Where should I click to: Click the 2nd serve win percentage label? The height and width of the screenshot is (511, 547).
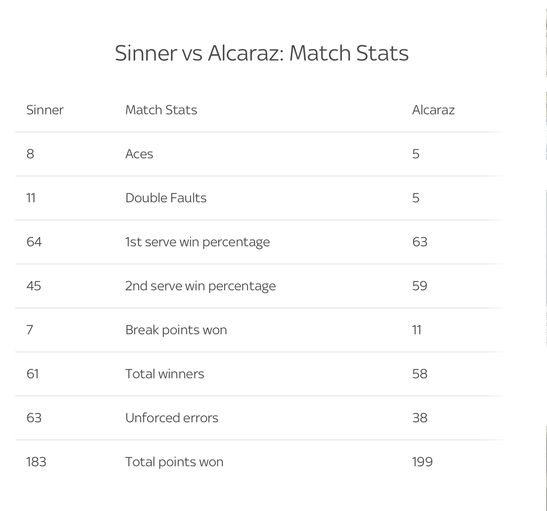coord(200,286)
